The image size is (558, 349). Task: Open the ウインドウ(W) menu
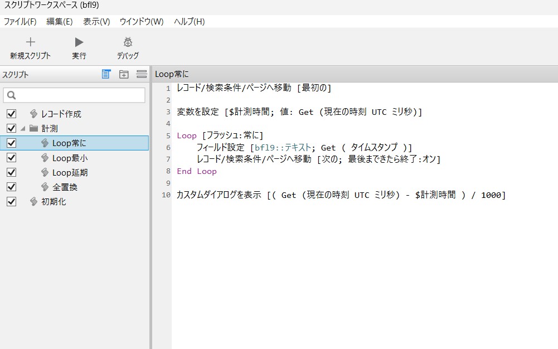142,22
